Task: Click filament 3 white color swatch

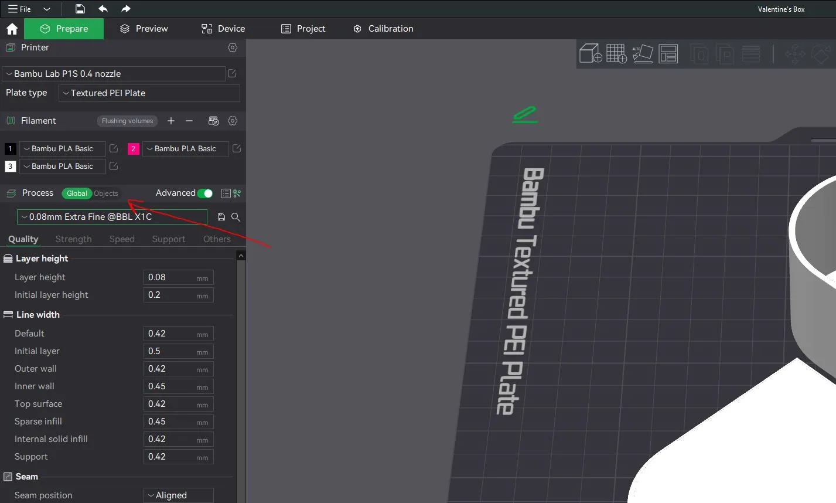Action: [x=10, y=166]
